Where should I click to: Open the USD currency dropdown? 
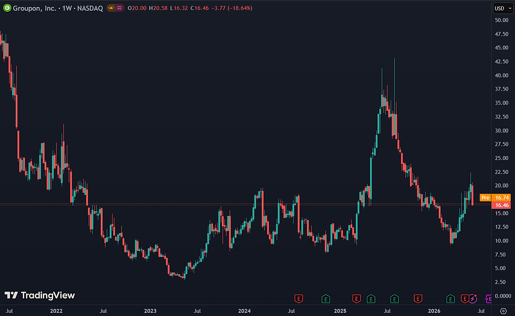(x=503, y=8)
